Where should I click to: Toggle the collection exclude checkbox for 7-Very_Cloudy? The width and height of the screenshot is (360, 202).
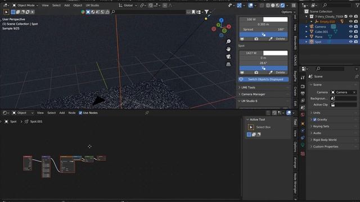point(346,16)
